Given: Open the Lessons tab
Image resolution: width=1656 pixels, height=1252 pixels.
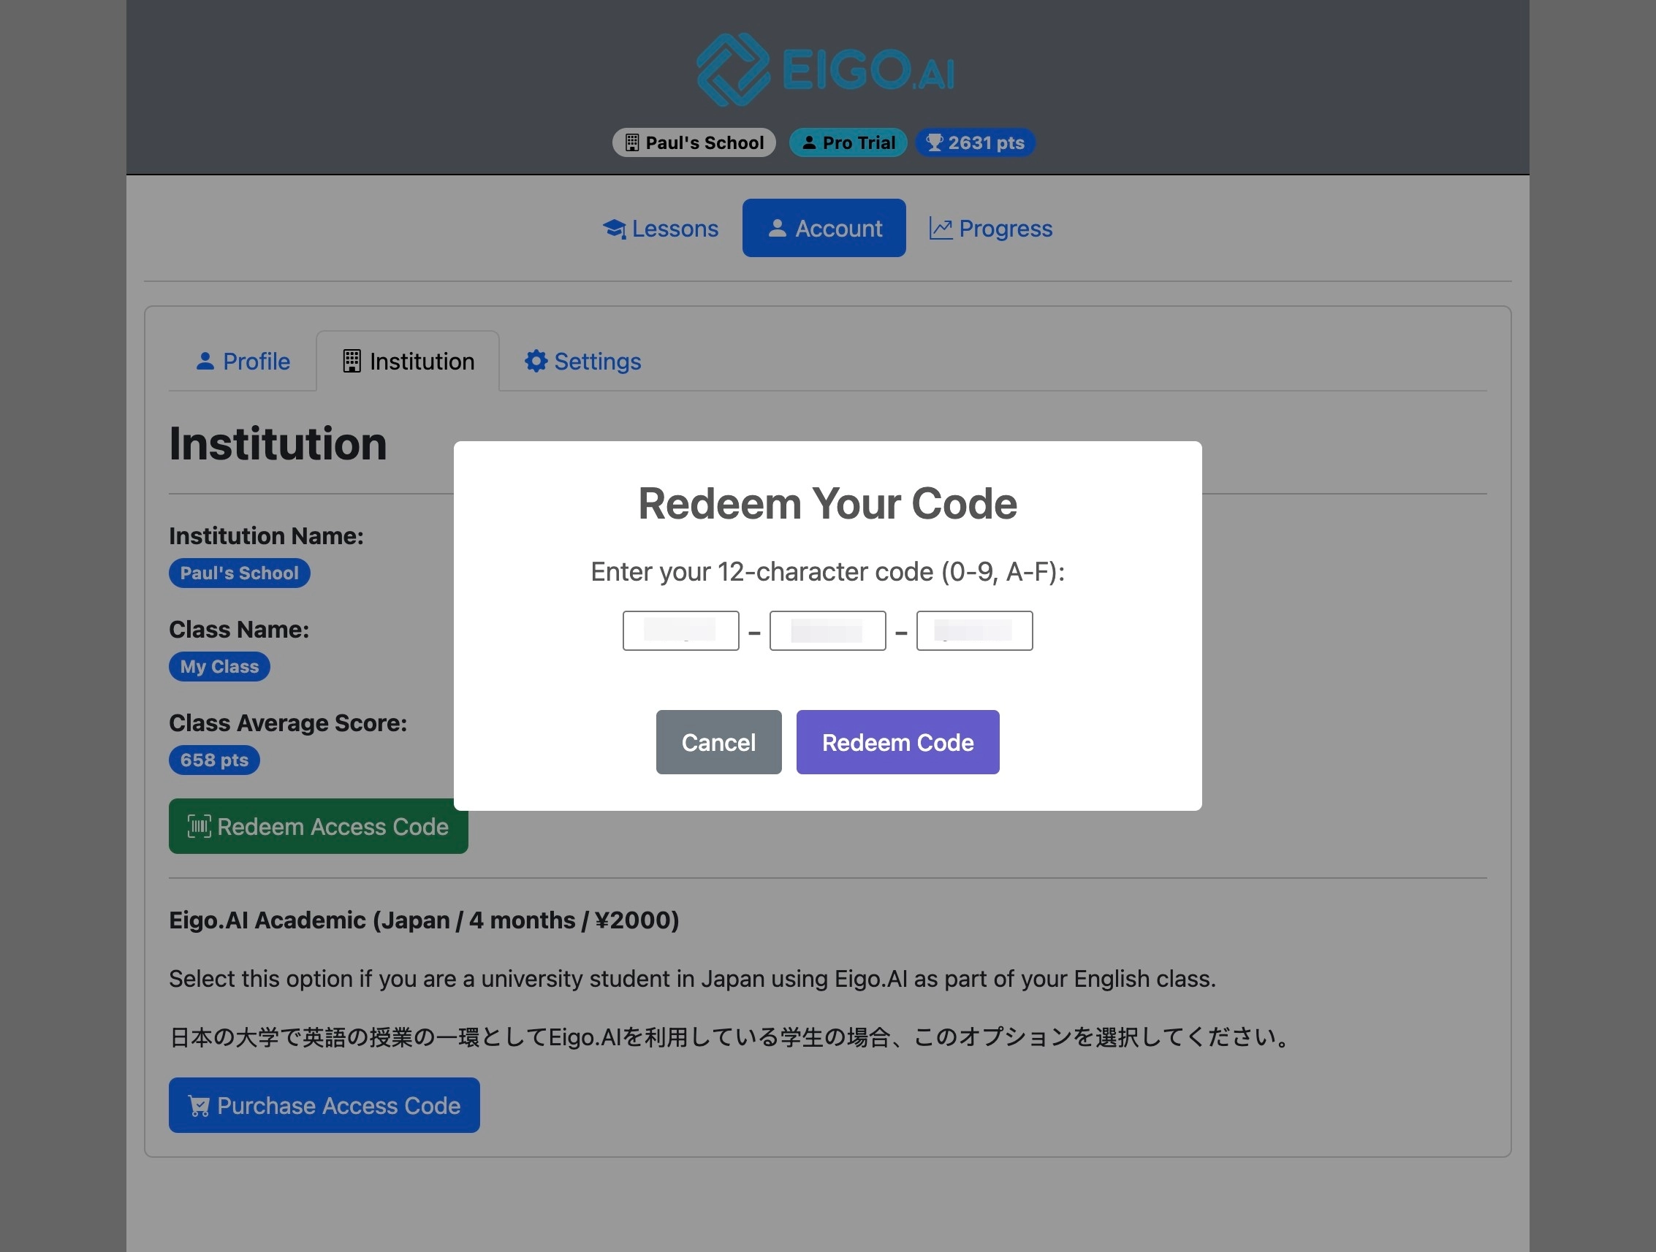Looking at the screenshot, I should [661, 228].
